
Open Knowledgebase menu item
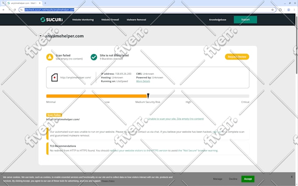point(217,20)
